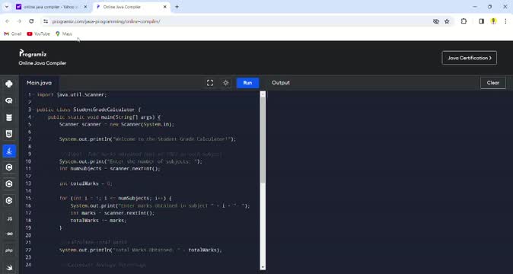
Task: Toggle light/dark theme with sun icon
Action: pyautogui.click(x=226, y=83)
